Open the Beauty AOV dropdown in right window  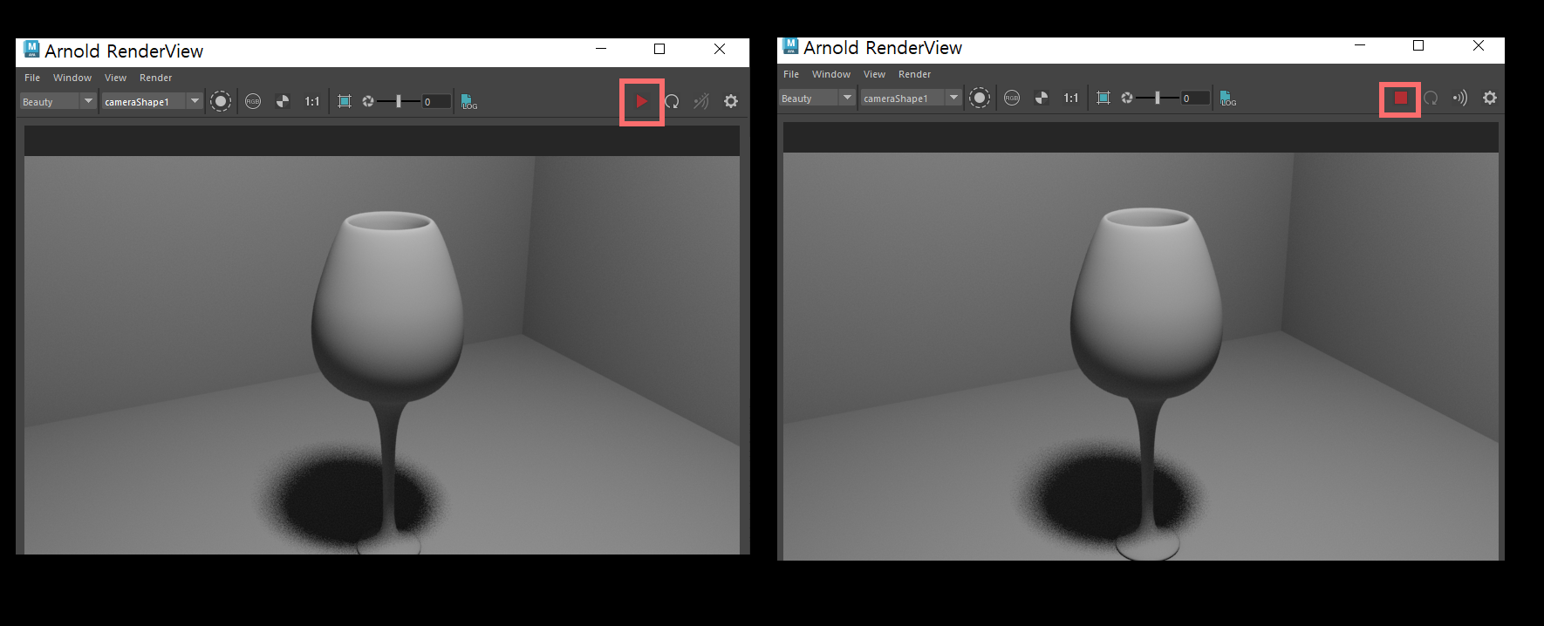816,99
